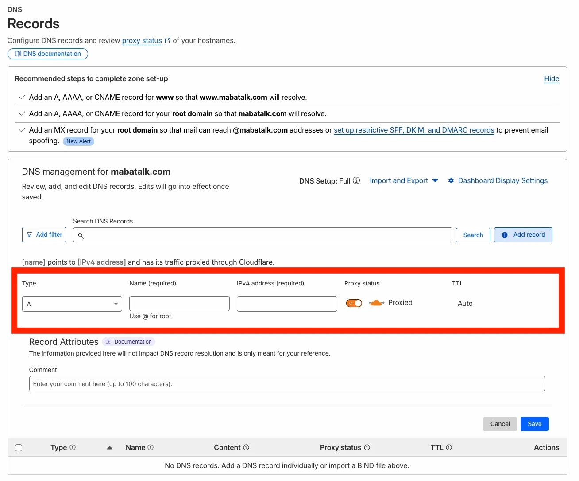Check the select-all checkbox in records table
The height and width of the screenshot is (481, 579).
[x=19, y=447]
